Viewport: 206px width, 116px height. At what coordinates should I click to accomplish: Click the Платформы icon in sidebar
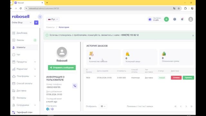[x=14, y=76]
